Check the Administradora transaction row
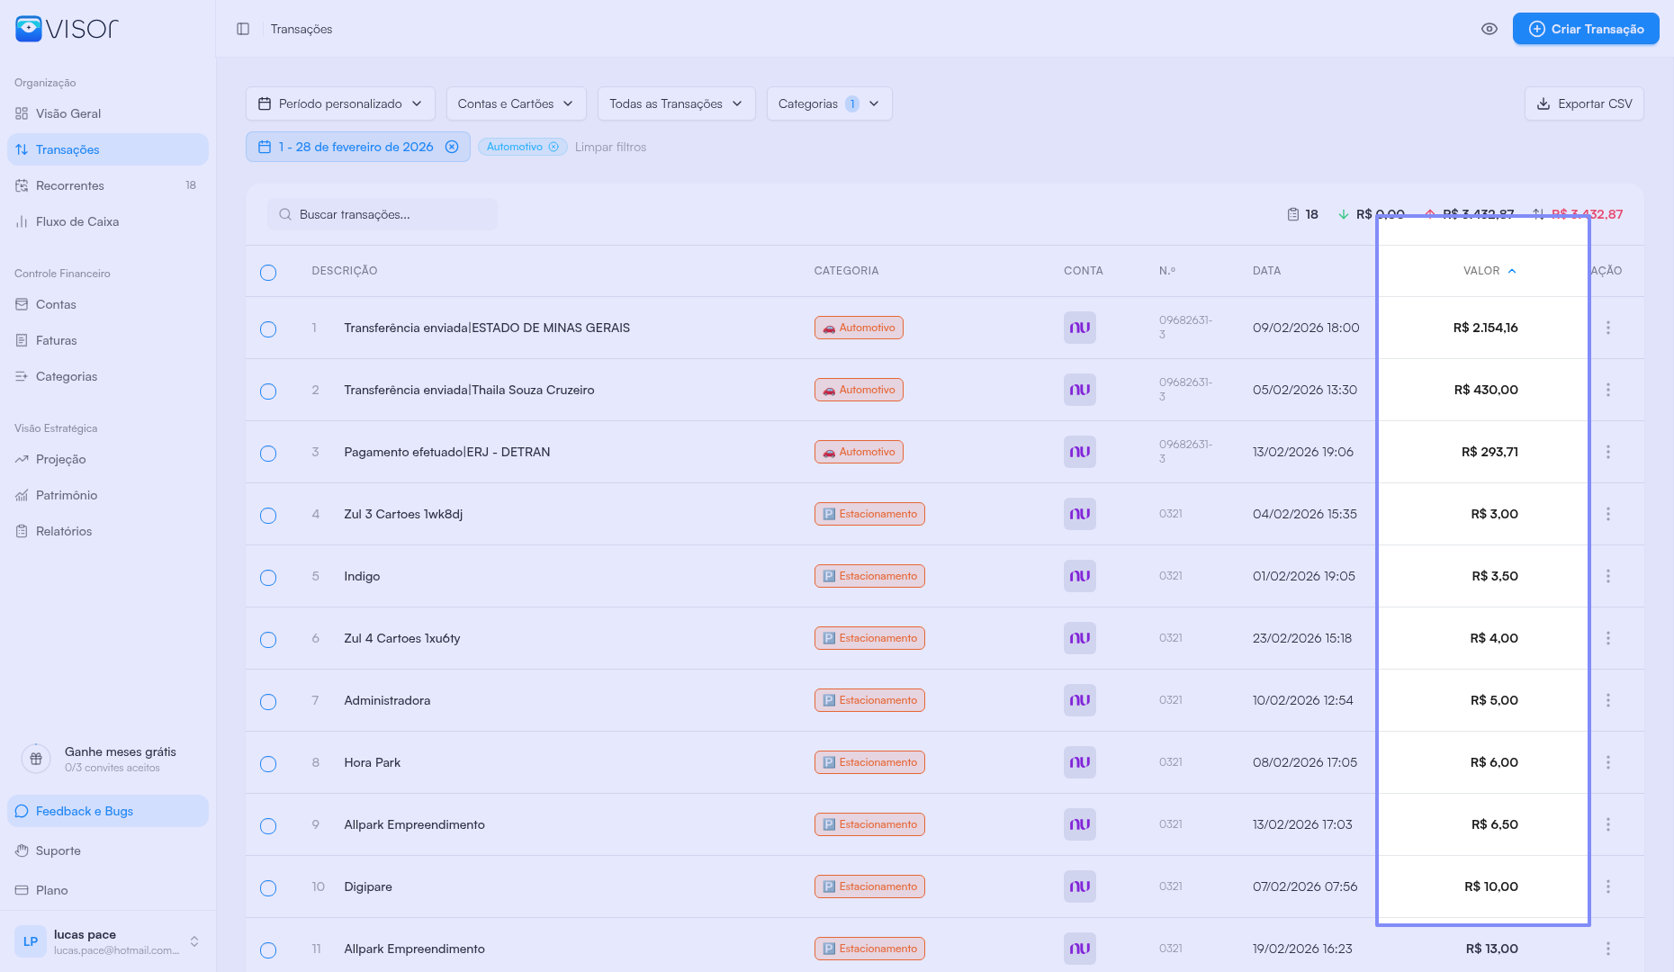Viewport: 1674px width, 972px height. [x=268, y=702]
